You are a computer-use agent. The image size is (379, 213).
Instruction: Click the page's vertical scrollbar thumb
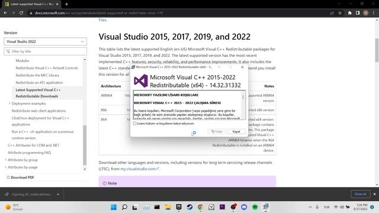pyautogui.click(x=377, y=50)
